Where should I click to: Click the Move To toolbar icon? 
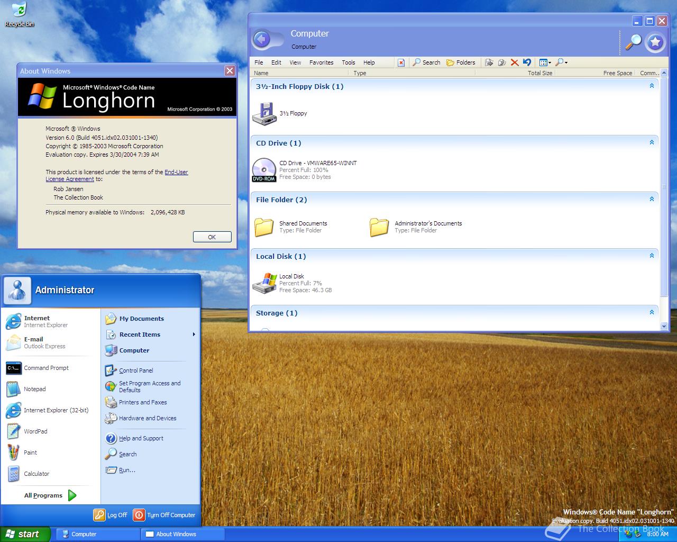click(489, 62)
